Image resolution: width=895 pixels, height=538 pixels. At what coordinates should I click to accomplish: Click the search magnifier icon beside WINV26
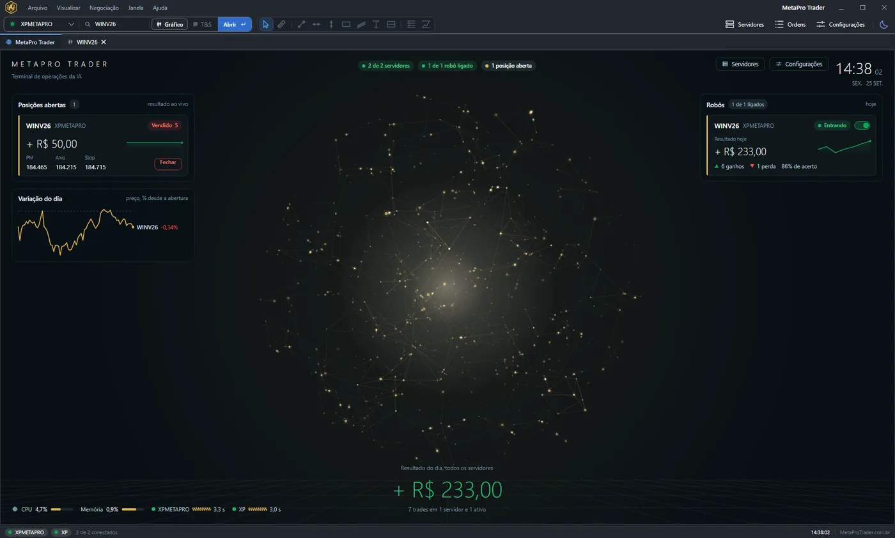click(88, 24)
